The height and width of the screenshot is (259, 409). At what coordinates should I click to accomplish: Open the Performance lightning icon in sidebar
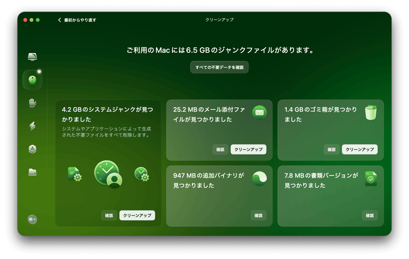32,126
